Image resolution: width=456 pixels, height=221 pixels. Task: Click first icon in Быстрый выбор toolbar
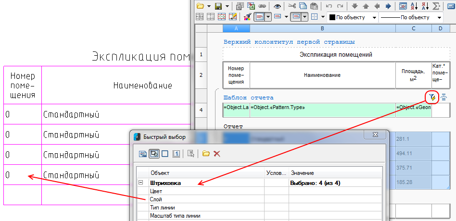pyautogui.click(x=142, y=154)
